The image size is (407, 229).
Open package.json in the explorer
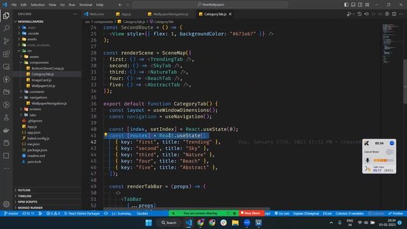(37, 150)
